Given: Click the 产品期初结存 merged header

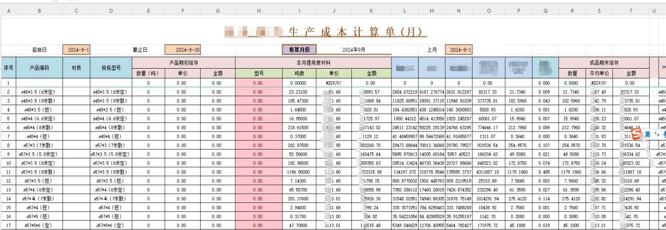Looking at the screenshot, I should point(182,63).
